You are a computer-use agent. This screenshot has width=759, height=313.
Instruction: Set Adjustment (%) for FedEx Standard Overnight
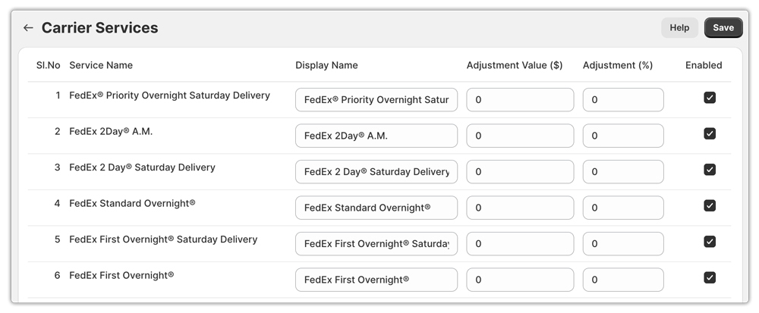pyautogui.click(x=623, y=208)
